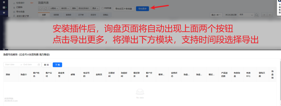Click the trash icon beside 已删除

pyautogui.click(x=14, y=7)
